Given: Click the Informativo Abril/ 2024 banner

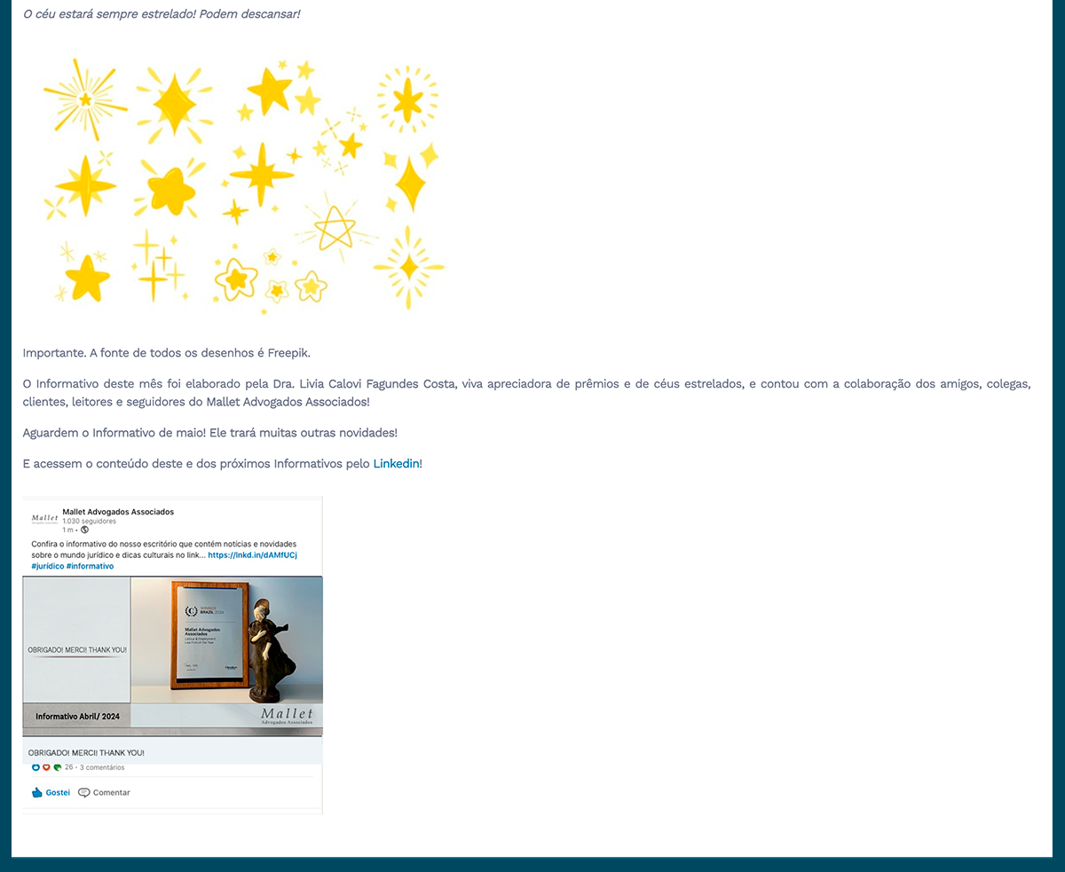Looking at the screenshot, I should pos(77,716).
